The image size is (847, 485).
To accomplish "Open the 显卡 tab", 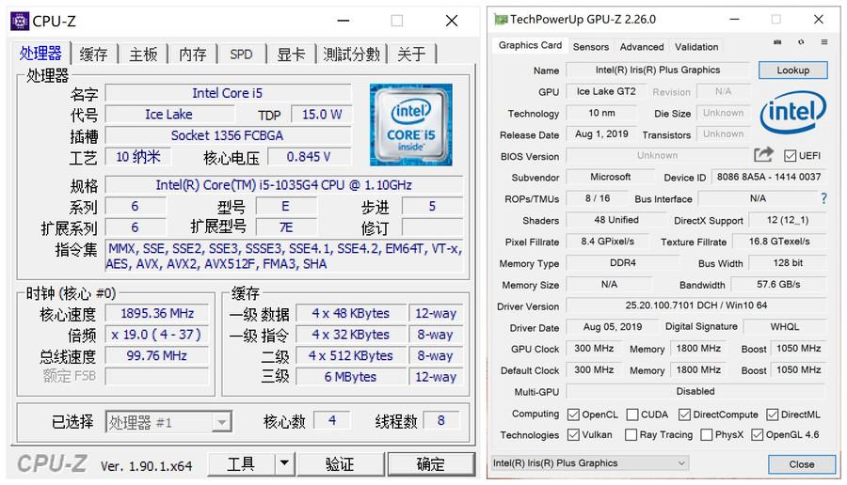I will [291, 54].
